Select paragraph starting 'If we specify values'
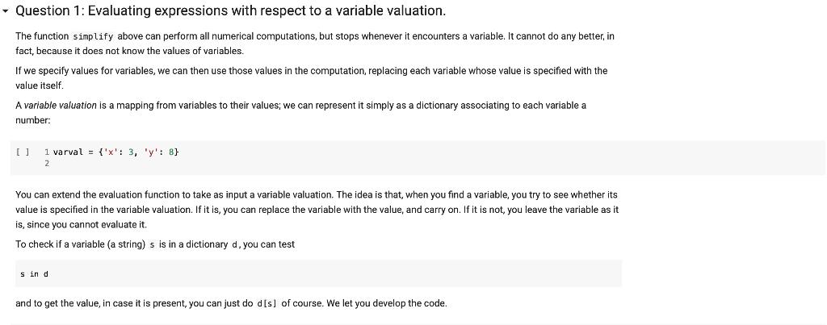The height and width of the screenshot is (325, 827). point(312,78)
